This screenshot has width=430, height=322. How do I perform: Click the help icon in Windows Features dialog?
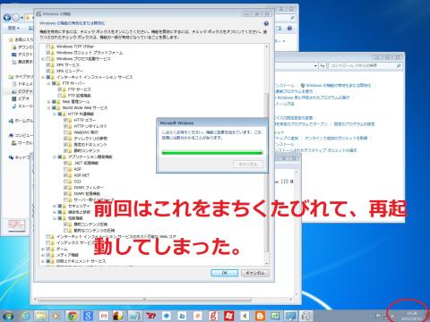266,23
